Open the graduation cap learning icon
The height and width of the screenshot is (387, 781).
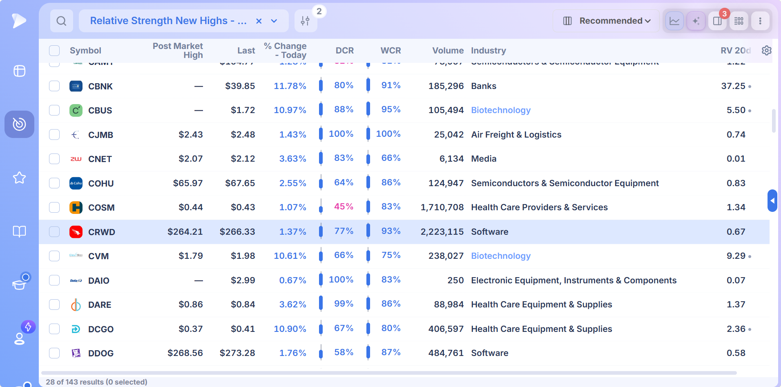tap(19, 285)
